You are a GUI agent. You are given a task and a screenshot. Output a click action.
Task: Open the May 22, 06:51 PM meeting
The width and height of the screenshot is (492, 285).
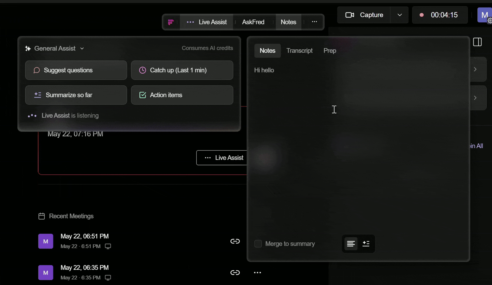coord(85,236)
